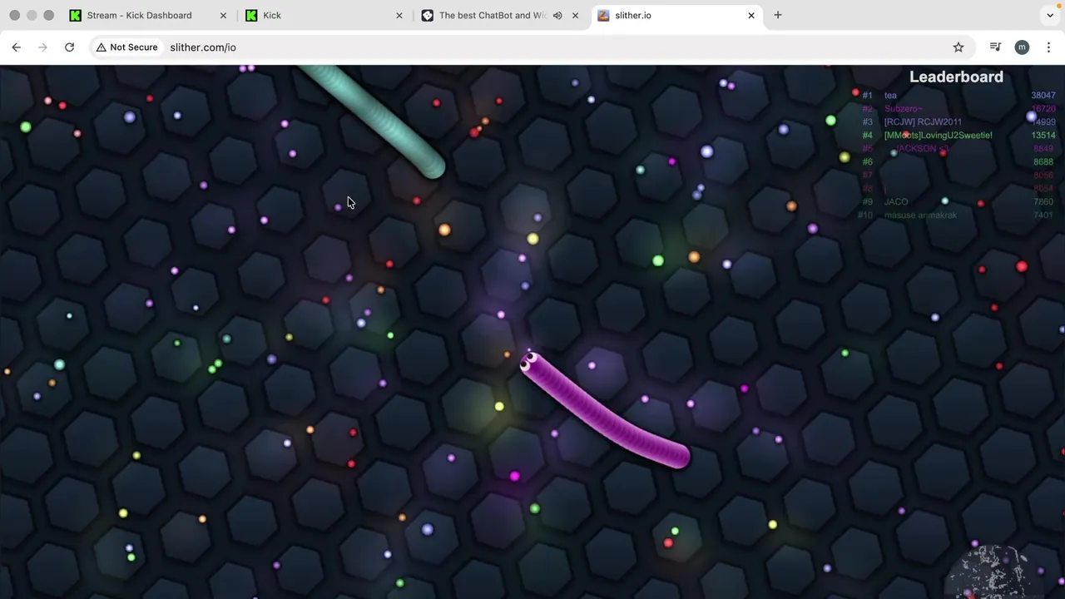Close The best ChatBot tab
The image size is (1065, 599).
click(x=575, y=15)
